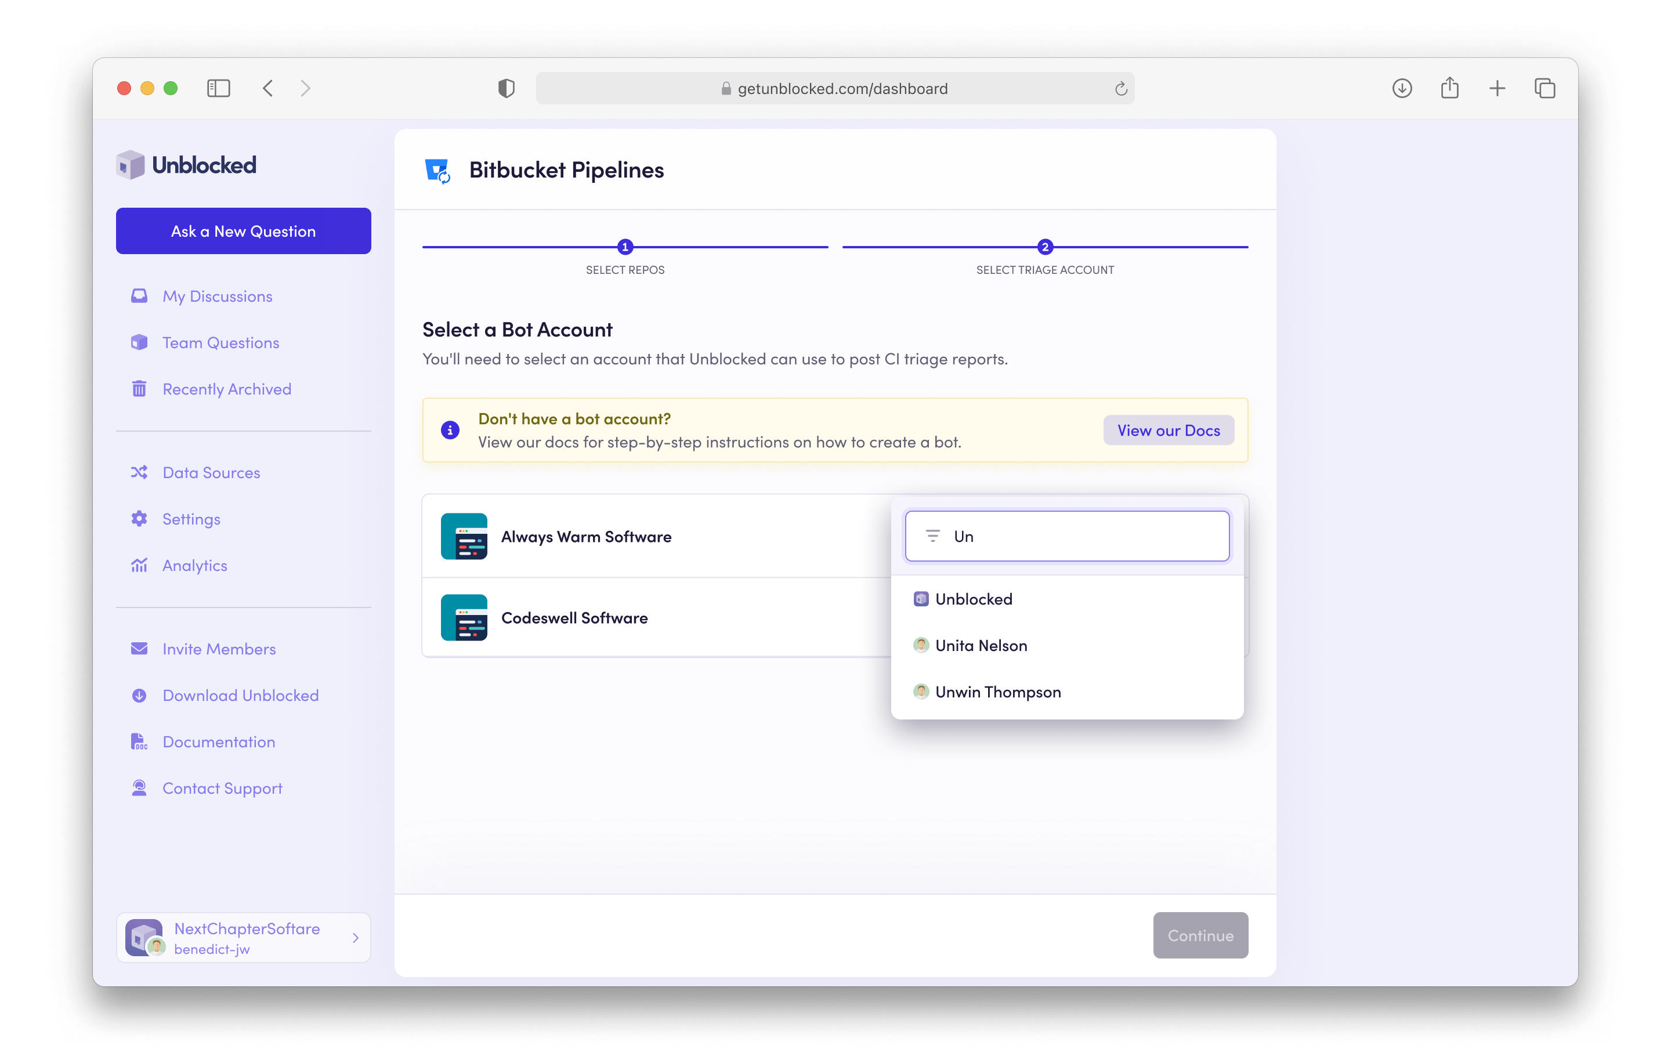
Task: Click the Invite Members envelope icon
Action: click(x=139, y=649)
